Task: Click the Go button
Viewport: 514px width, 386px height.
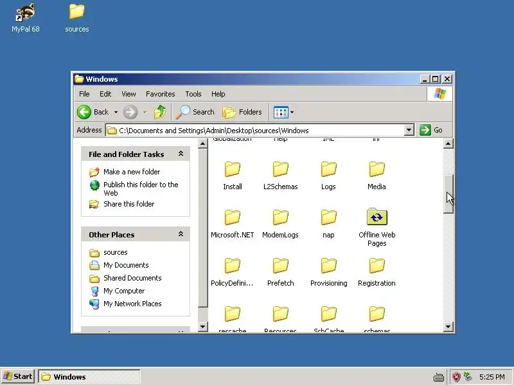Action: point(432,130)
